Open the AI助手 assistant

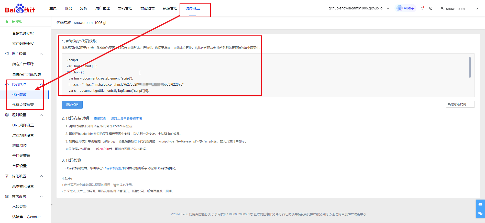(x=406, y=8)
